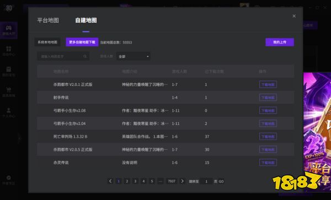This screenshot has width=331, height=200.
Task: Focus the map name search field
Action: coord(63,56)
